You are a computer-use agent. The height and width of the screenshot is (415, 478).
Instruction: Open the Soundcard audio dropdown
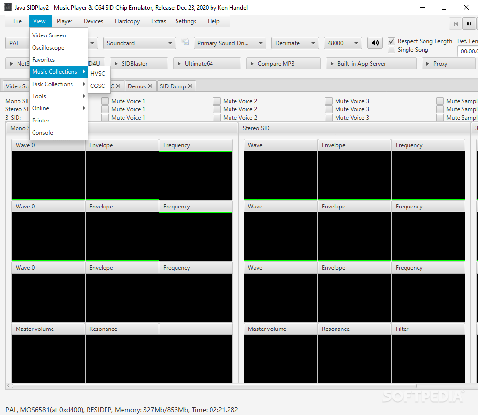139,43
